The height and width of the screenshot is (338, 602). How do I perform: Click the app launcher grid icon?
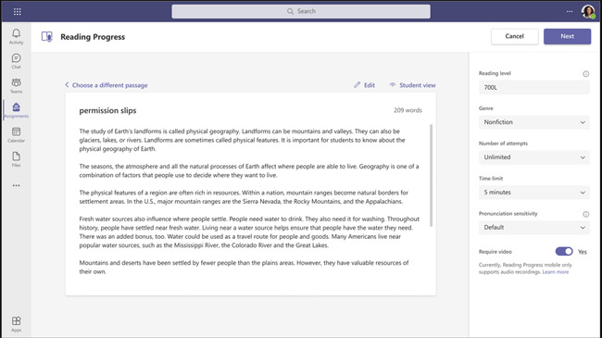pos(18,11)
